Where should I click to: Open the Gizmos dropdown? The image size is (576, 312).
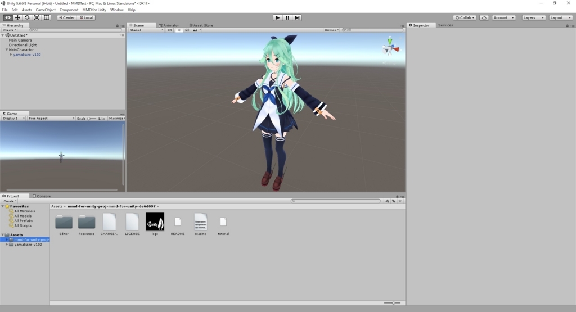[331, 30]
